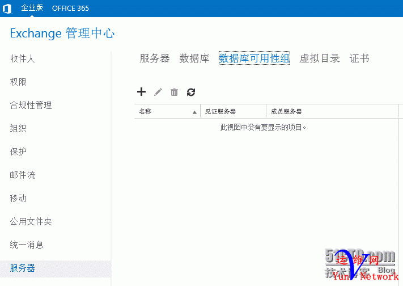403x286 pixels.
Task: Add a new database availability group
Action: pyautogui.click(x=141, y=91)
